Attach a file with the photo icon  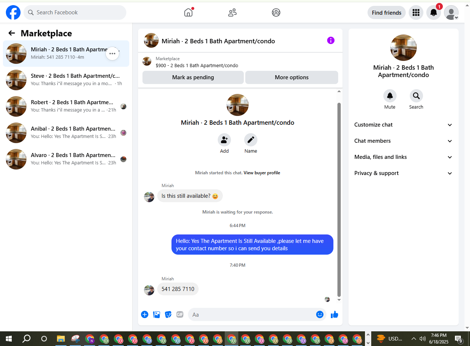tap(156, 314)
